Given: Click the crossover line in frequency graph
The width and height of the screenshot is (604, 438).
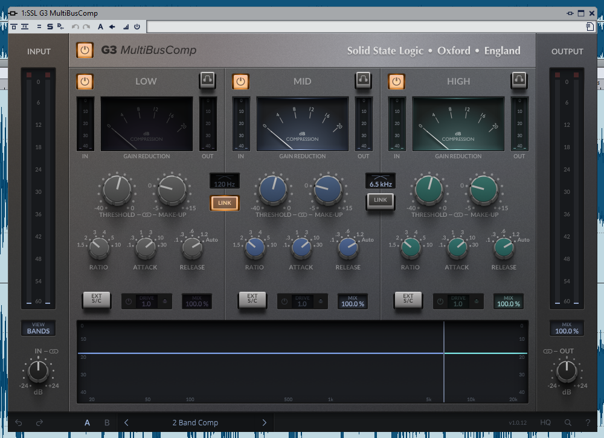Looking at the screenshot, I should [x=444, y=362].
